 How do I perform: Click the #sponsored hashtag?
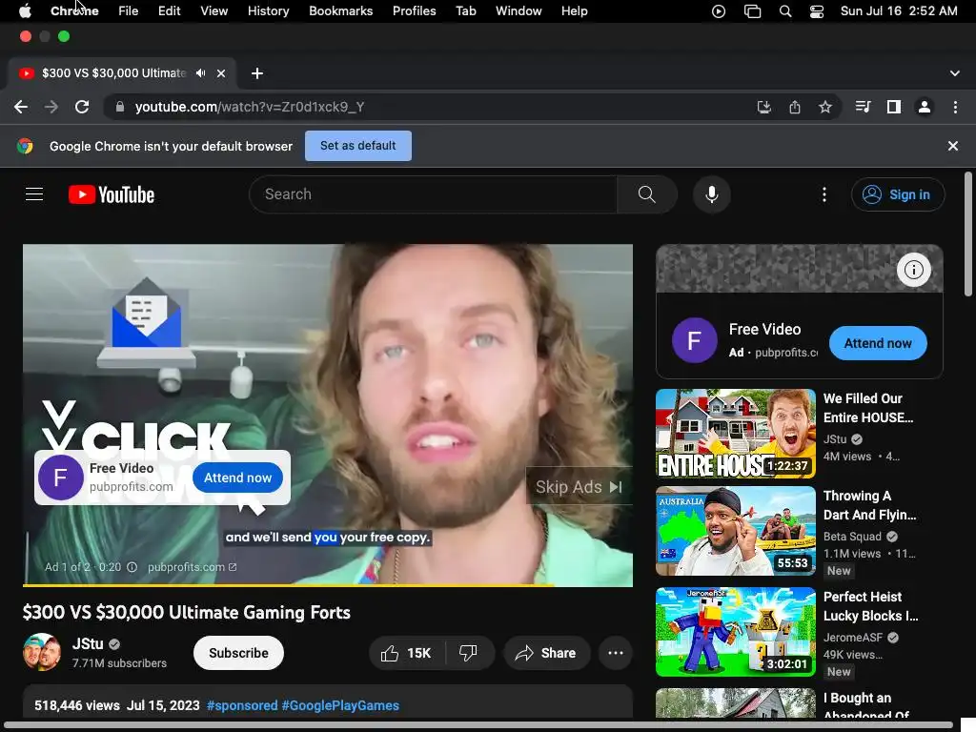point(242,705)
